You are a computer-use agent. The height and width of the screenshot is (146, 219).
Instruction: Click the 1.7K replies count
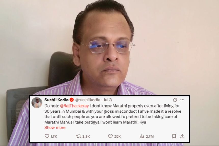(x=54, y=136)
